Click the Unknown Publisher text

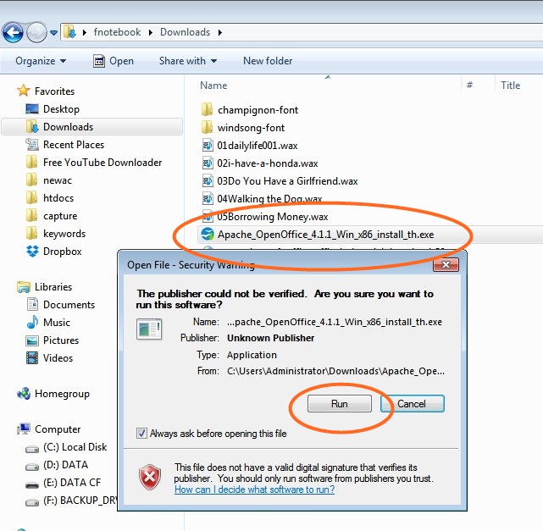click(x=270, y=338)
